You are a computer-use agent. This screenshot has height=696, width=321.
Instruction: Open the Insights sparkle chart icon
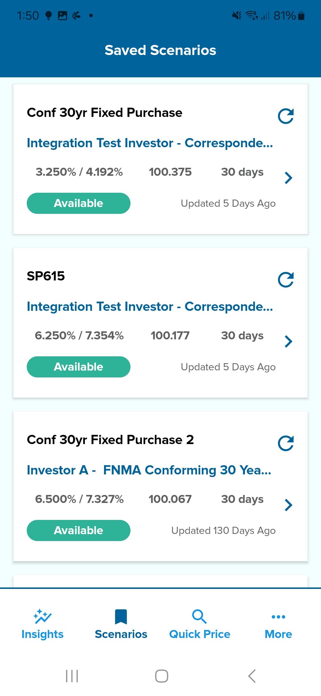(x=43, y=616)
